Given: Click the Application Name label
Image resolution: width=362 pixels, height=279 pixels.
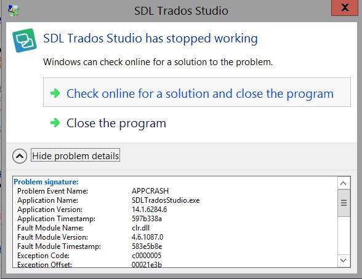Looking at the screenshot, I should click(48, 200).
